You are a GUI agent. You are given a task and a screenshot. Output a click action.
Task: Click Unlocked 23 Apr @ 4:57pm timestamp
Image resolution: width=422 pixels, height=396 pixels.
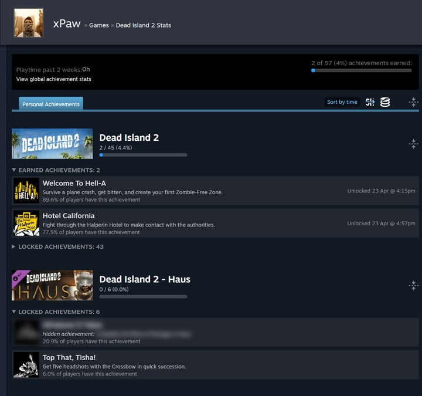[381, 224]
